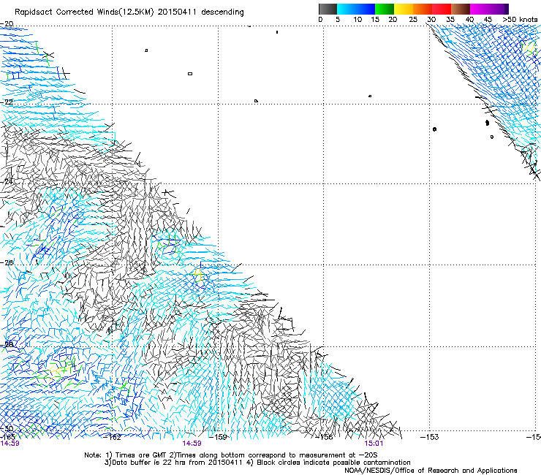Click the '-153' longitude axis label

coord(430,437)
